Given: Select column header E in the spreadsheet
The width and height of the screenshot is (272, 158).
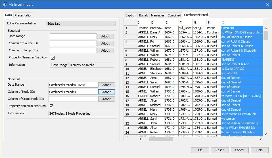Looking at the screenshot, I should click(171, 22).
